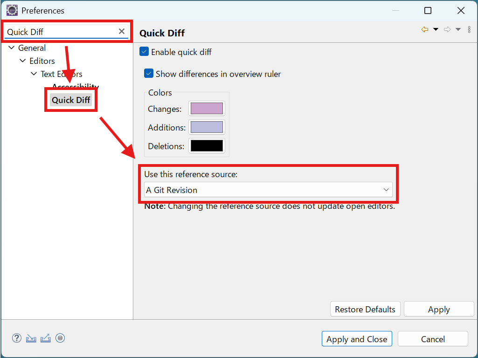The width and height of the screenshot is (478, 358).
Task: Click the Restore Defaults button
Action: click(365, 309)
